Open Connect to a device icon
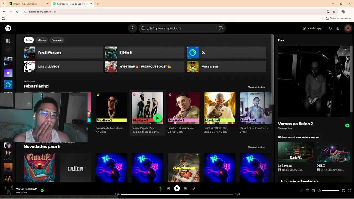This screenshot has width=354, height=199. (x=313, y=190)
